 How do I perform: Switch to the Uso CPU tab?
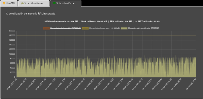pyautogui.click(x=9, y=3)
